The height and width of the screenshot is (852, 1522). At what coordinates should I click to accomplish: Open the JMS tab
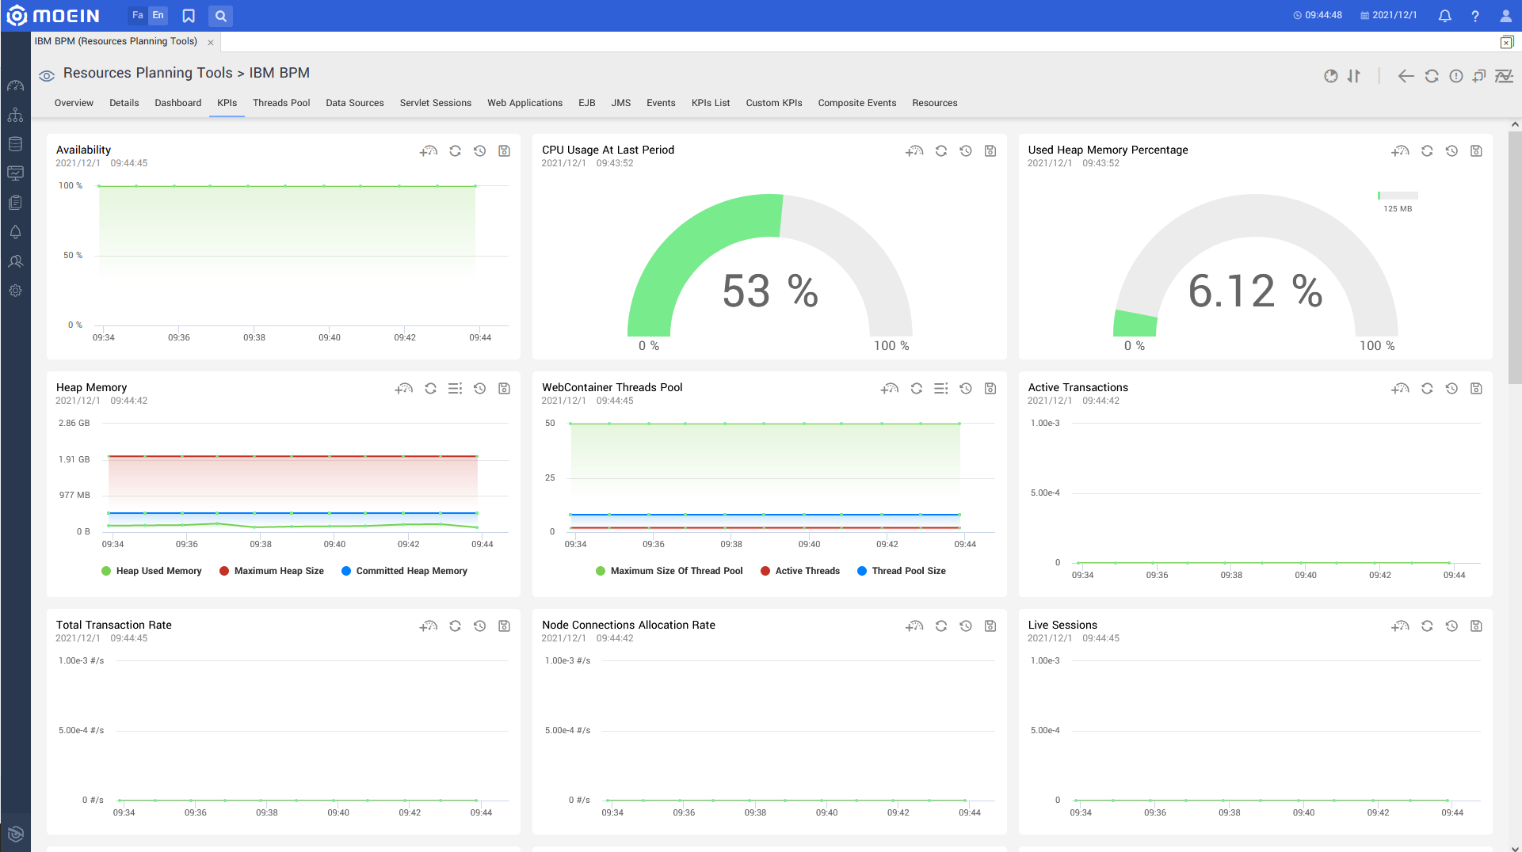pos(620,103)
